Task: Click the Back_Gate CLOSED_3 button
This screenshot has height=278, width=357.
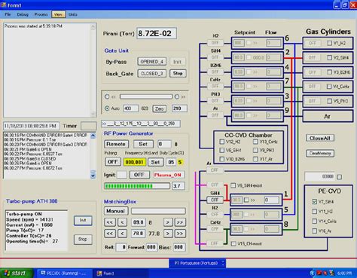Action: point(152,73)
